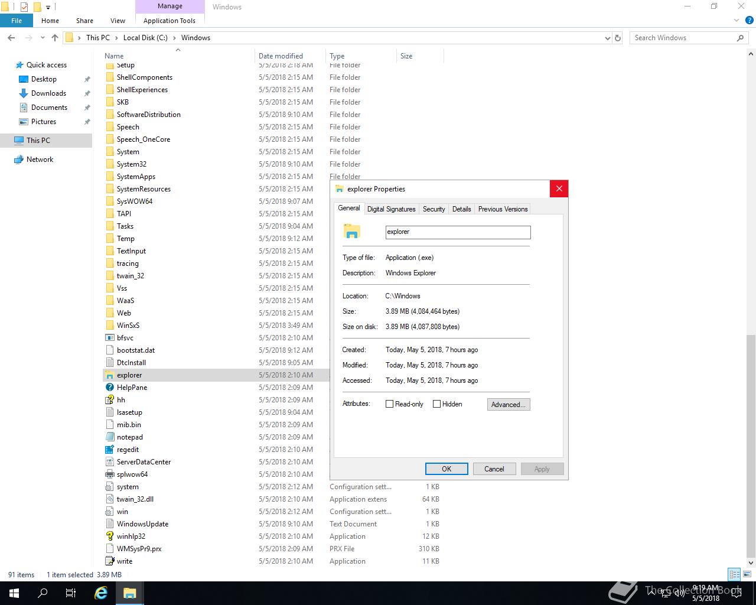
Task: Click the write application icon
Action: (x=109, y=561)
